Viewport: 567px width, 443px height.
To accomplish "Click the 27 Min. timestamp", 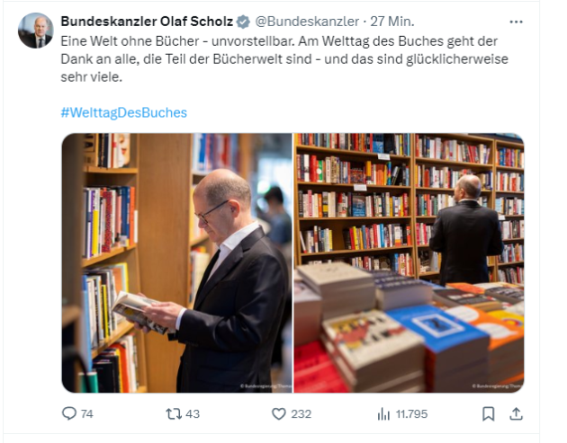I will [392, 22].
